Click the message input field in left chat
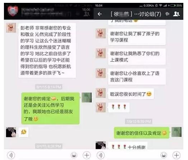This screenshot has width=188, height=160. (x=43, y=155)
